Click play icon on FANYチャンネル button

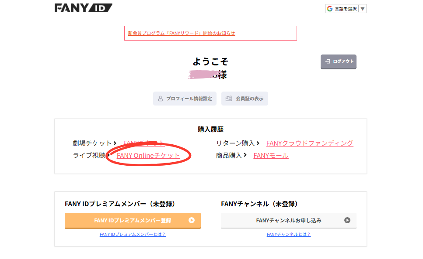click(347, 220)
